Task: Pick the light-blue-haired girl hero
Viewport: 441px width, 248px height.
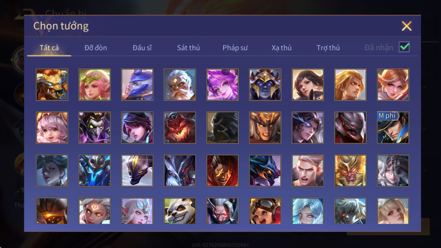Action: tap(308, 211)
